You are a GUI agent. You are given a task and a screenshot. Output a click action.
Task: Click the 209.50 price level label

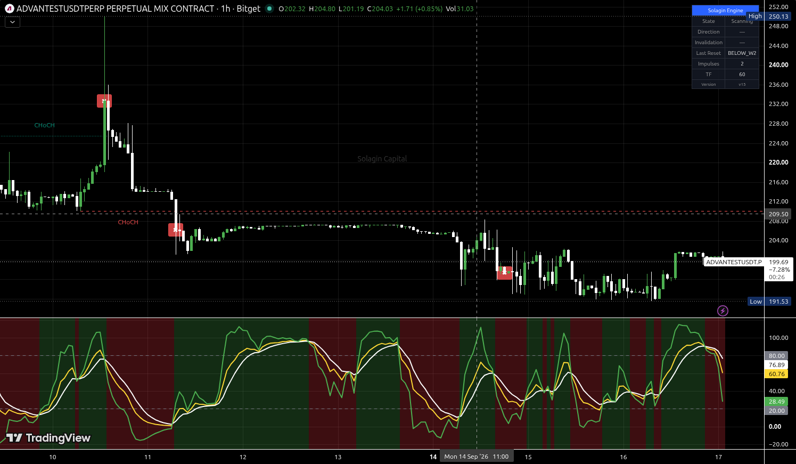coord(778,214)
